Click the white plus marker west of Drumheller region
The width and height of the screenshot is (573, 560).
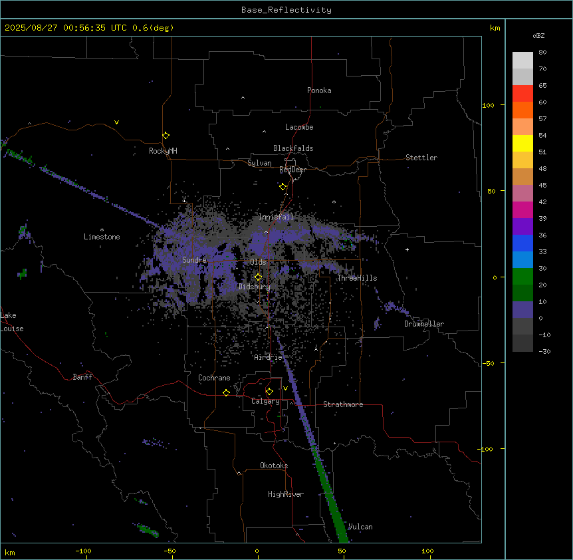click(x=407, y=249)
